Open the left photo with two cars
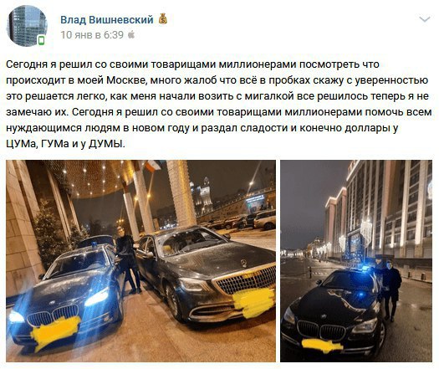439x369 pixels. tap(140, 261)
